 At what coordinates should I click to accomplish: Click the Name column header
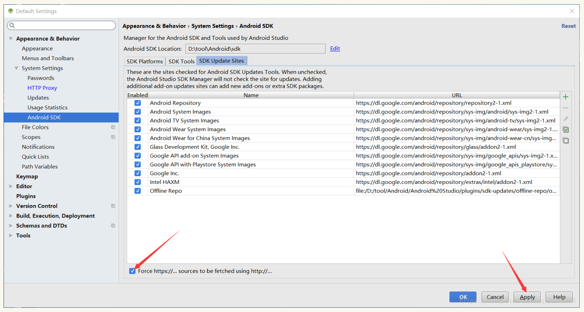[251, 95]
